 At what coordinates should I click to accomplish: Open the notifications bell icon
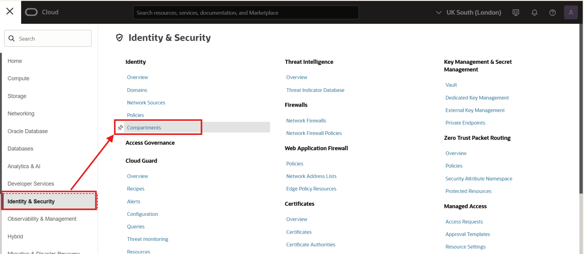point(534,13)
